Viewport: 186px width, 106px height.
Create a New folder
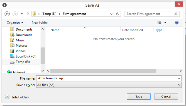(40, 23)
